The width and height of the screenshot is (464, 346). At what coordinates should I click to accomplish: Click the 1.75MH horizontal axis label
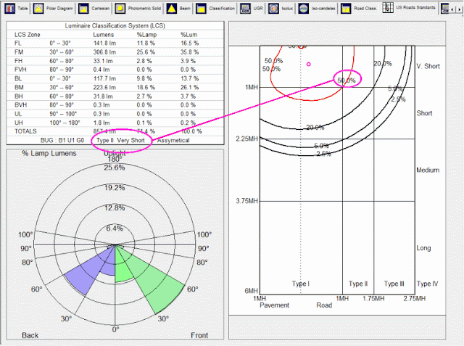pos(373,298)
